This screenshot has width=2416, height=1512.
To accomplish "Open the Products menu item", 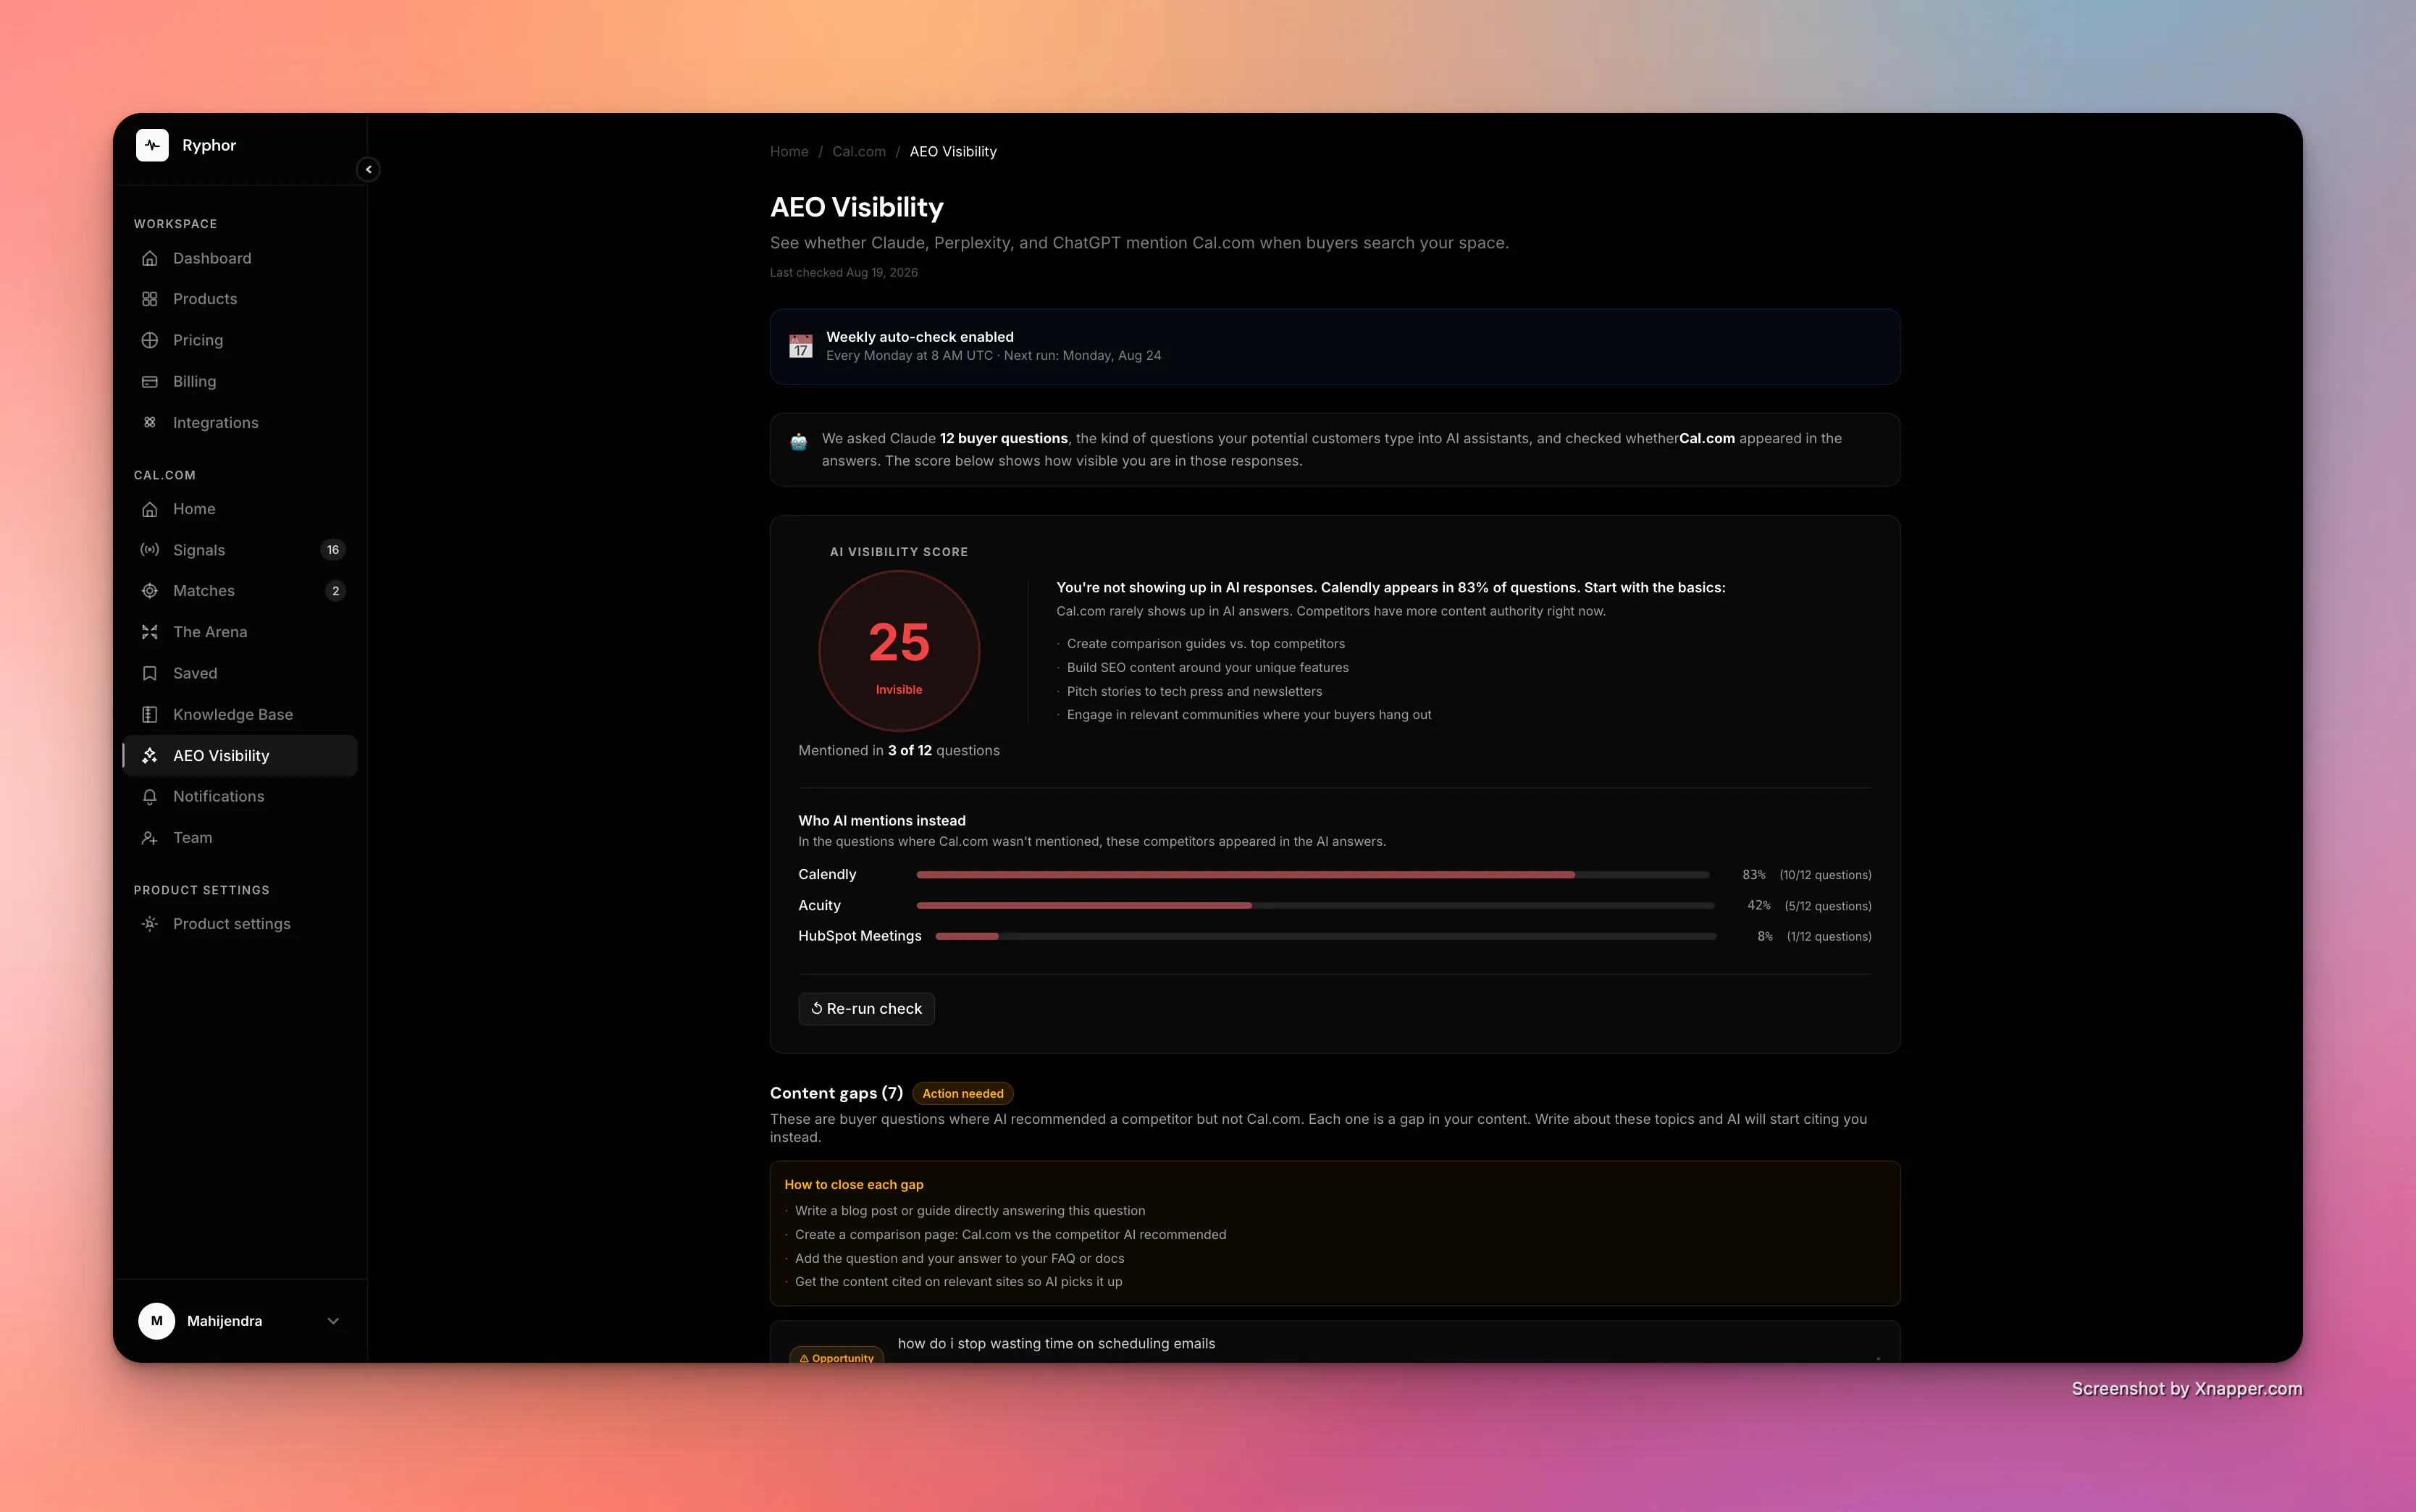I will tap(240, 299).
